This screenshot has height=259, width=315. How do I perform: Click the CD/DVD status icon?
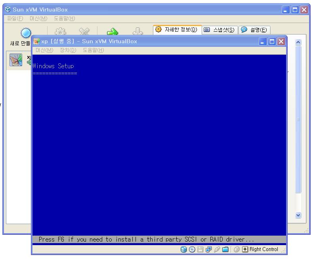point(192,249)
